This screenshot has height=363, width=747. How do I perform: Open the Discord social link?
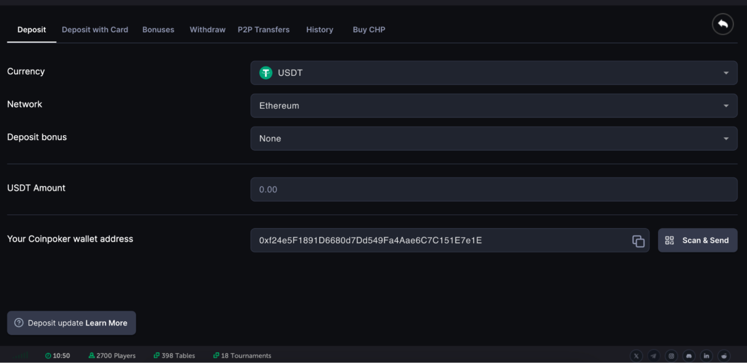[689, 356]
